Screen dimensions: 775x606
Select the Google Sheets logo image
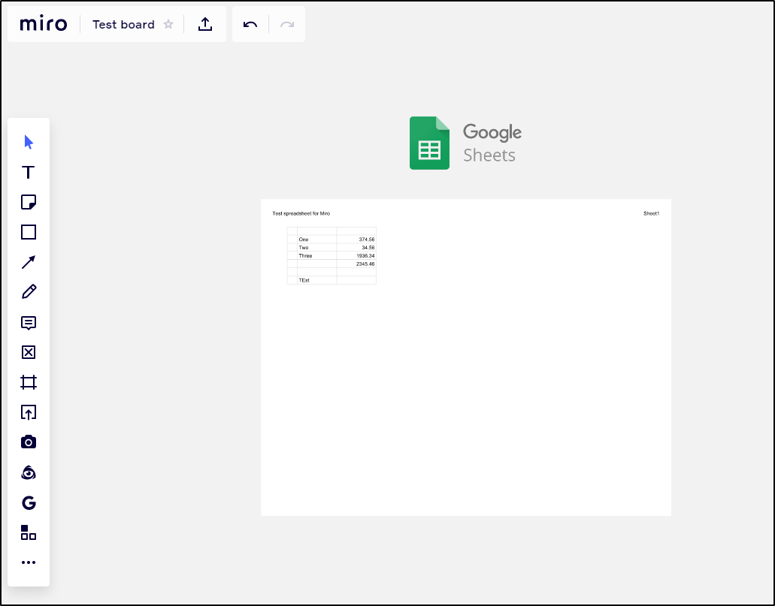point(465,143)
